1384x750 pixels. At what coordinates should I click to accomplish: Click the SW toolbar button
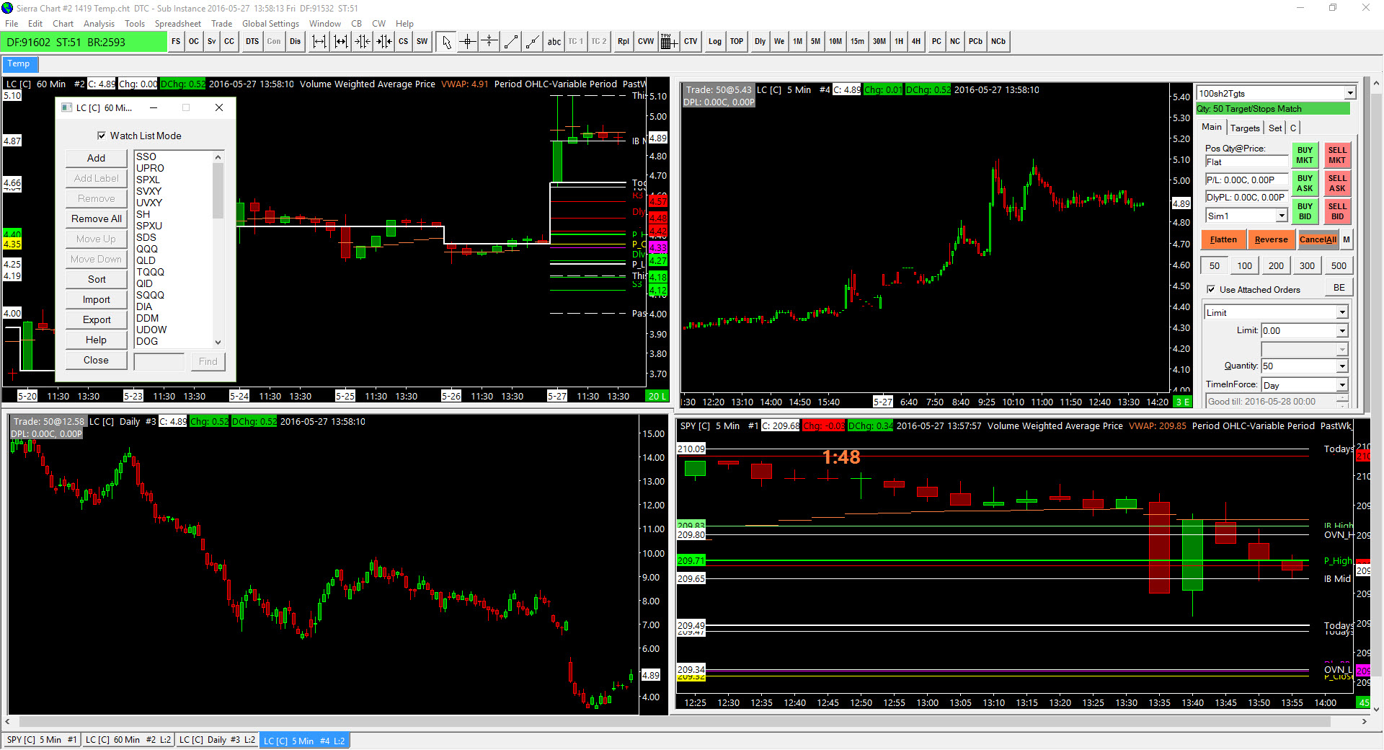(x=422, y=42)
